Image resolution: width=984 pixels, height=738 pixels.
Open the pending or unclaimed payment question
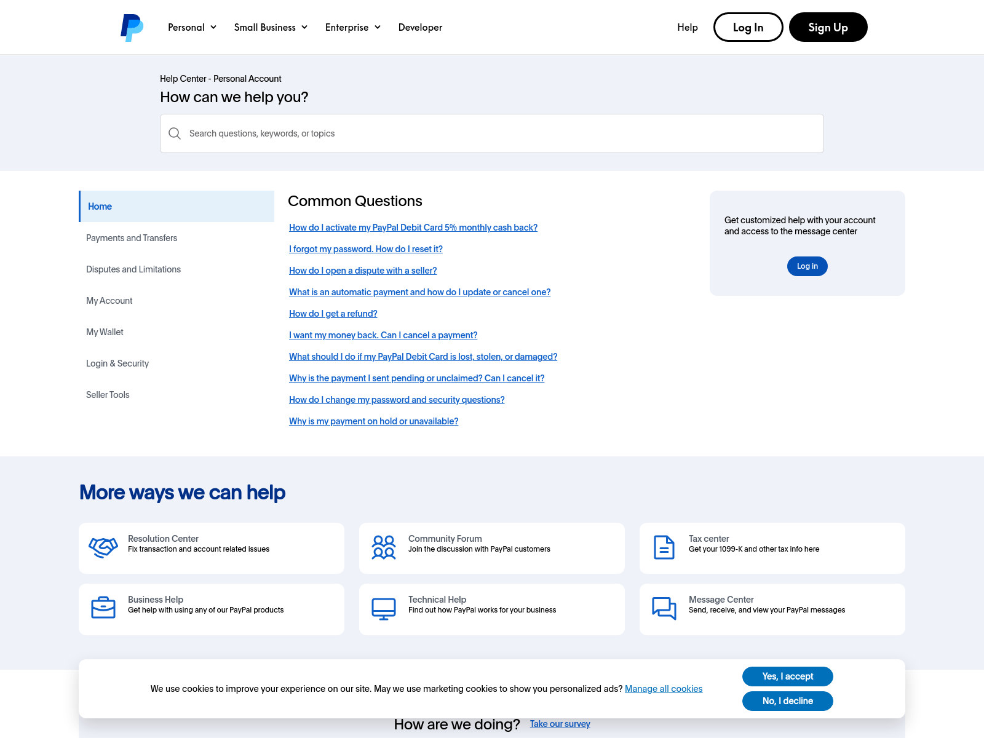point(417,378)
